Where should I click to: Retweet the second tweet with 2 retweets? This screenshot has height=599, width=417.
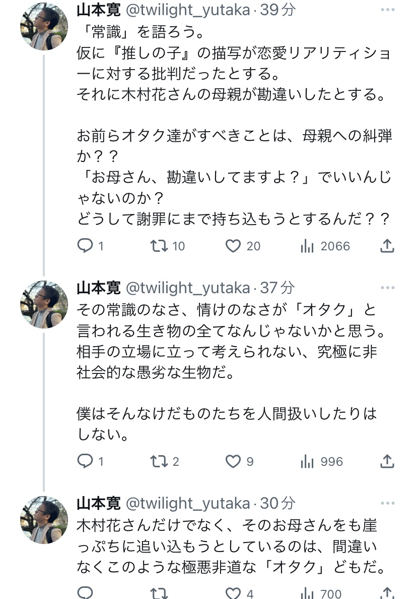coord(159,461)
